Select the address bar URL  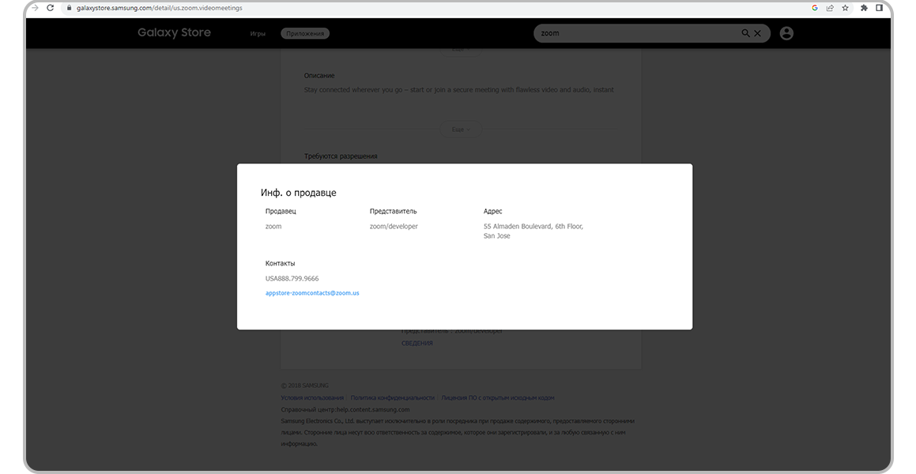coord(159,8)
